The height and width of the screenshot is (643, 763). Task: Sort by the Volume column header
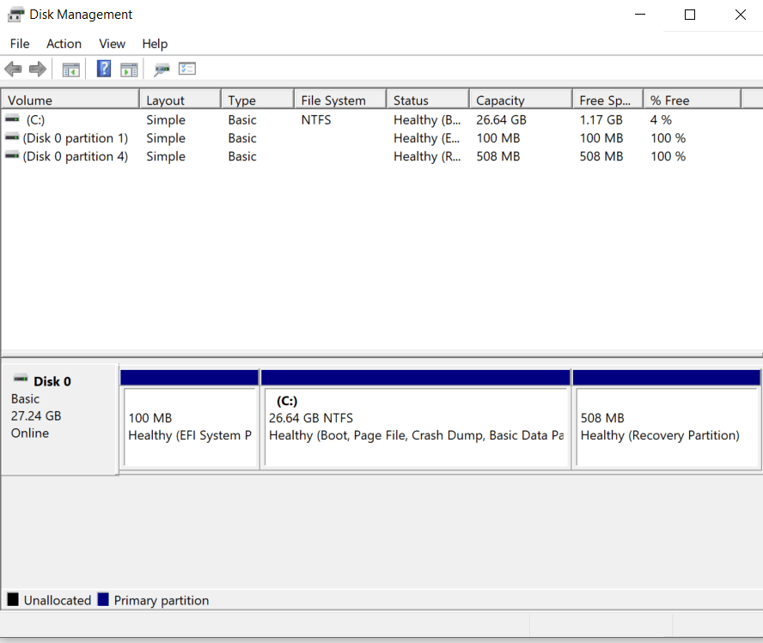coord(70,100)
